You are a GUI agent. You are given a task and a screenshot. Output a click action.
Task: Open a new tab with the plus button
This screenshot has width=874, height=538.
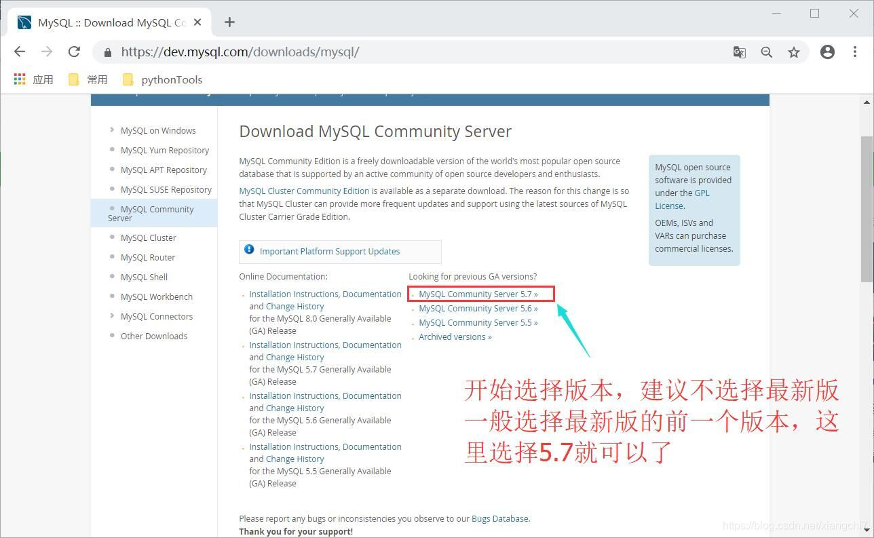tap(229, 22)
